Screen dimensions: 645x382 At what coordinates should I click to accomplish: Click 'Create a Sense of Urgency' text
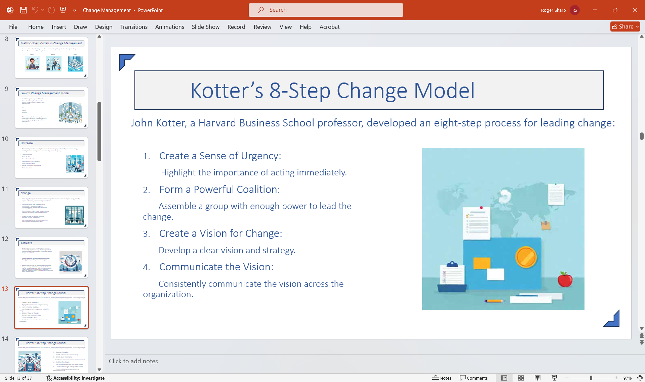click(x=220, y=156)
